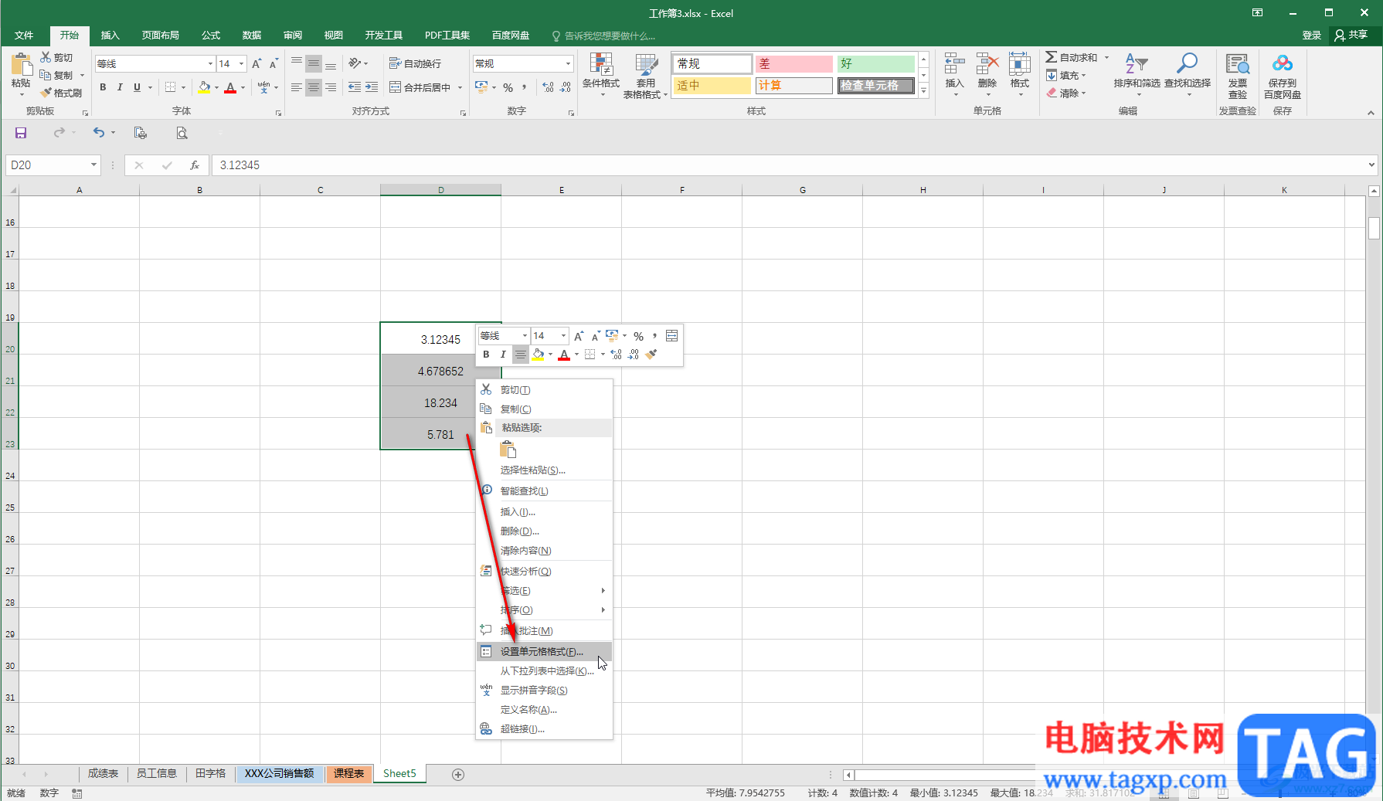
Task: Choose Paste Special (选择性粘贴) menu item
Action: point(544,470)
